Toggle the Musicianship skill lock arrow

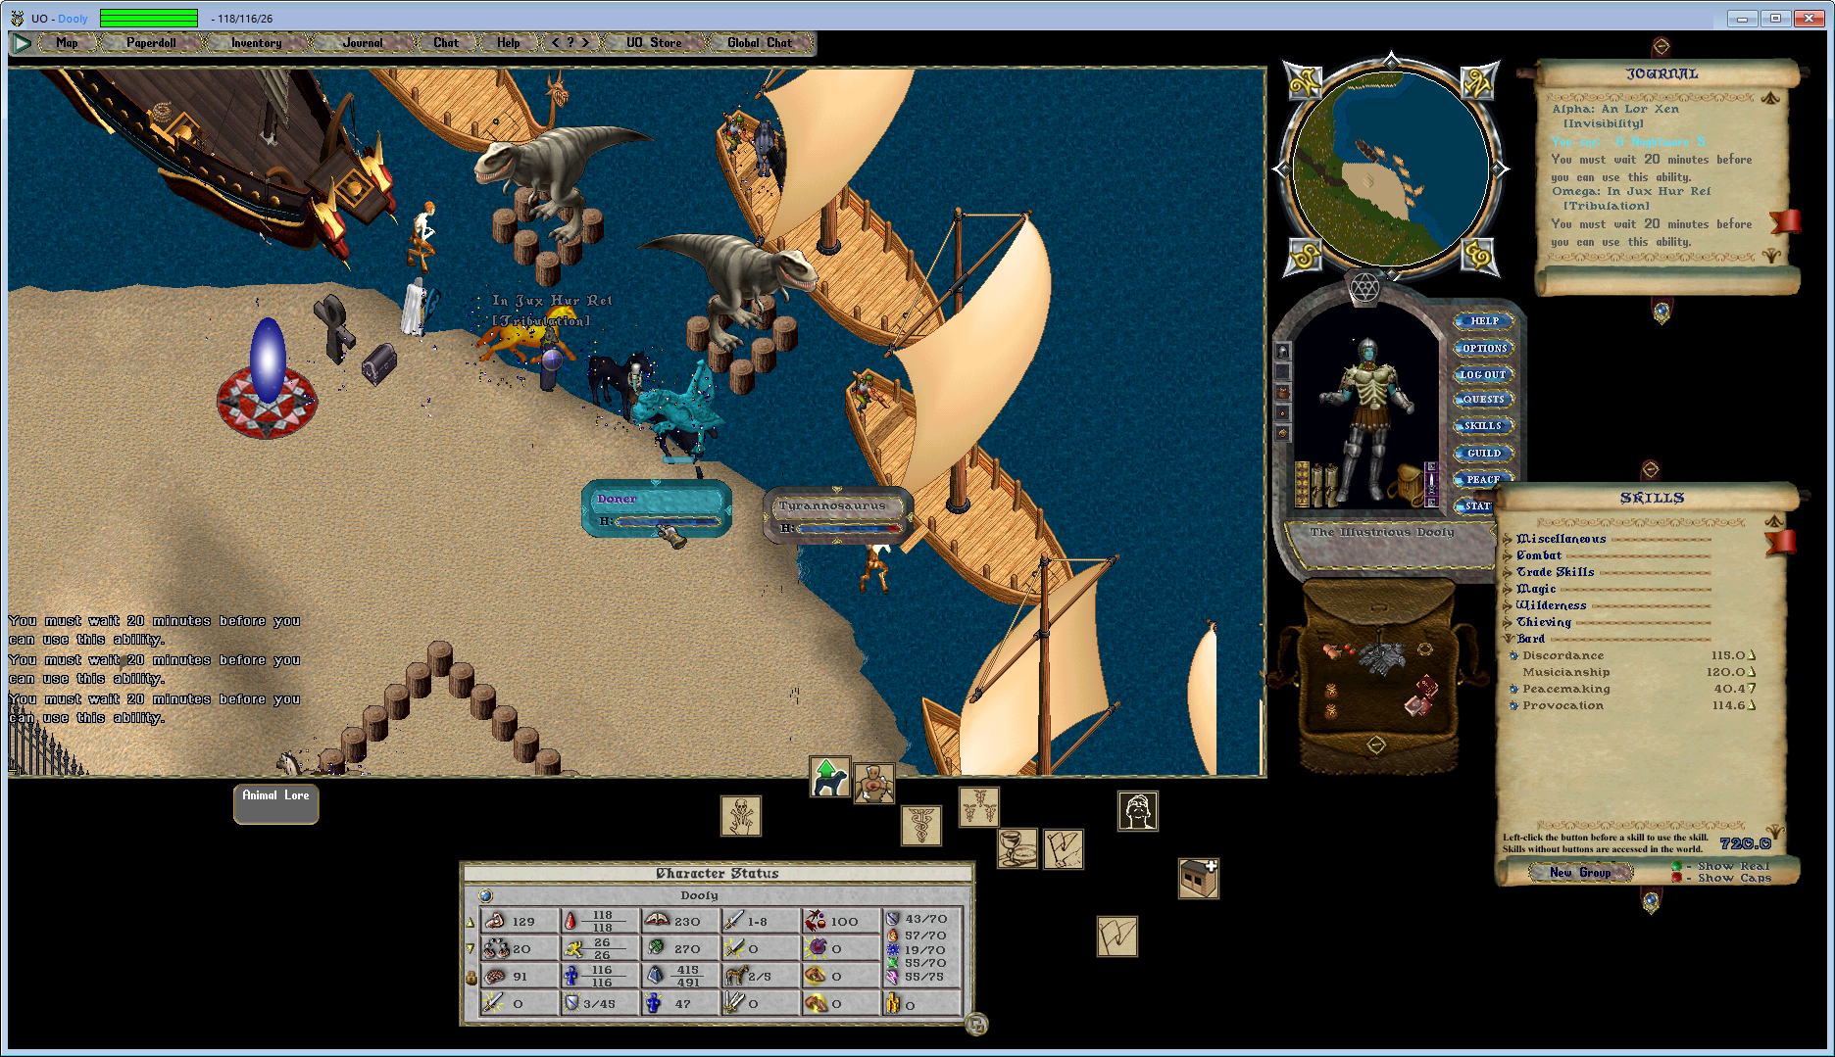[1753, 673]
